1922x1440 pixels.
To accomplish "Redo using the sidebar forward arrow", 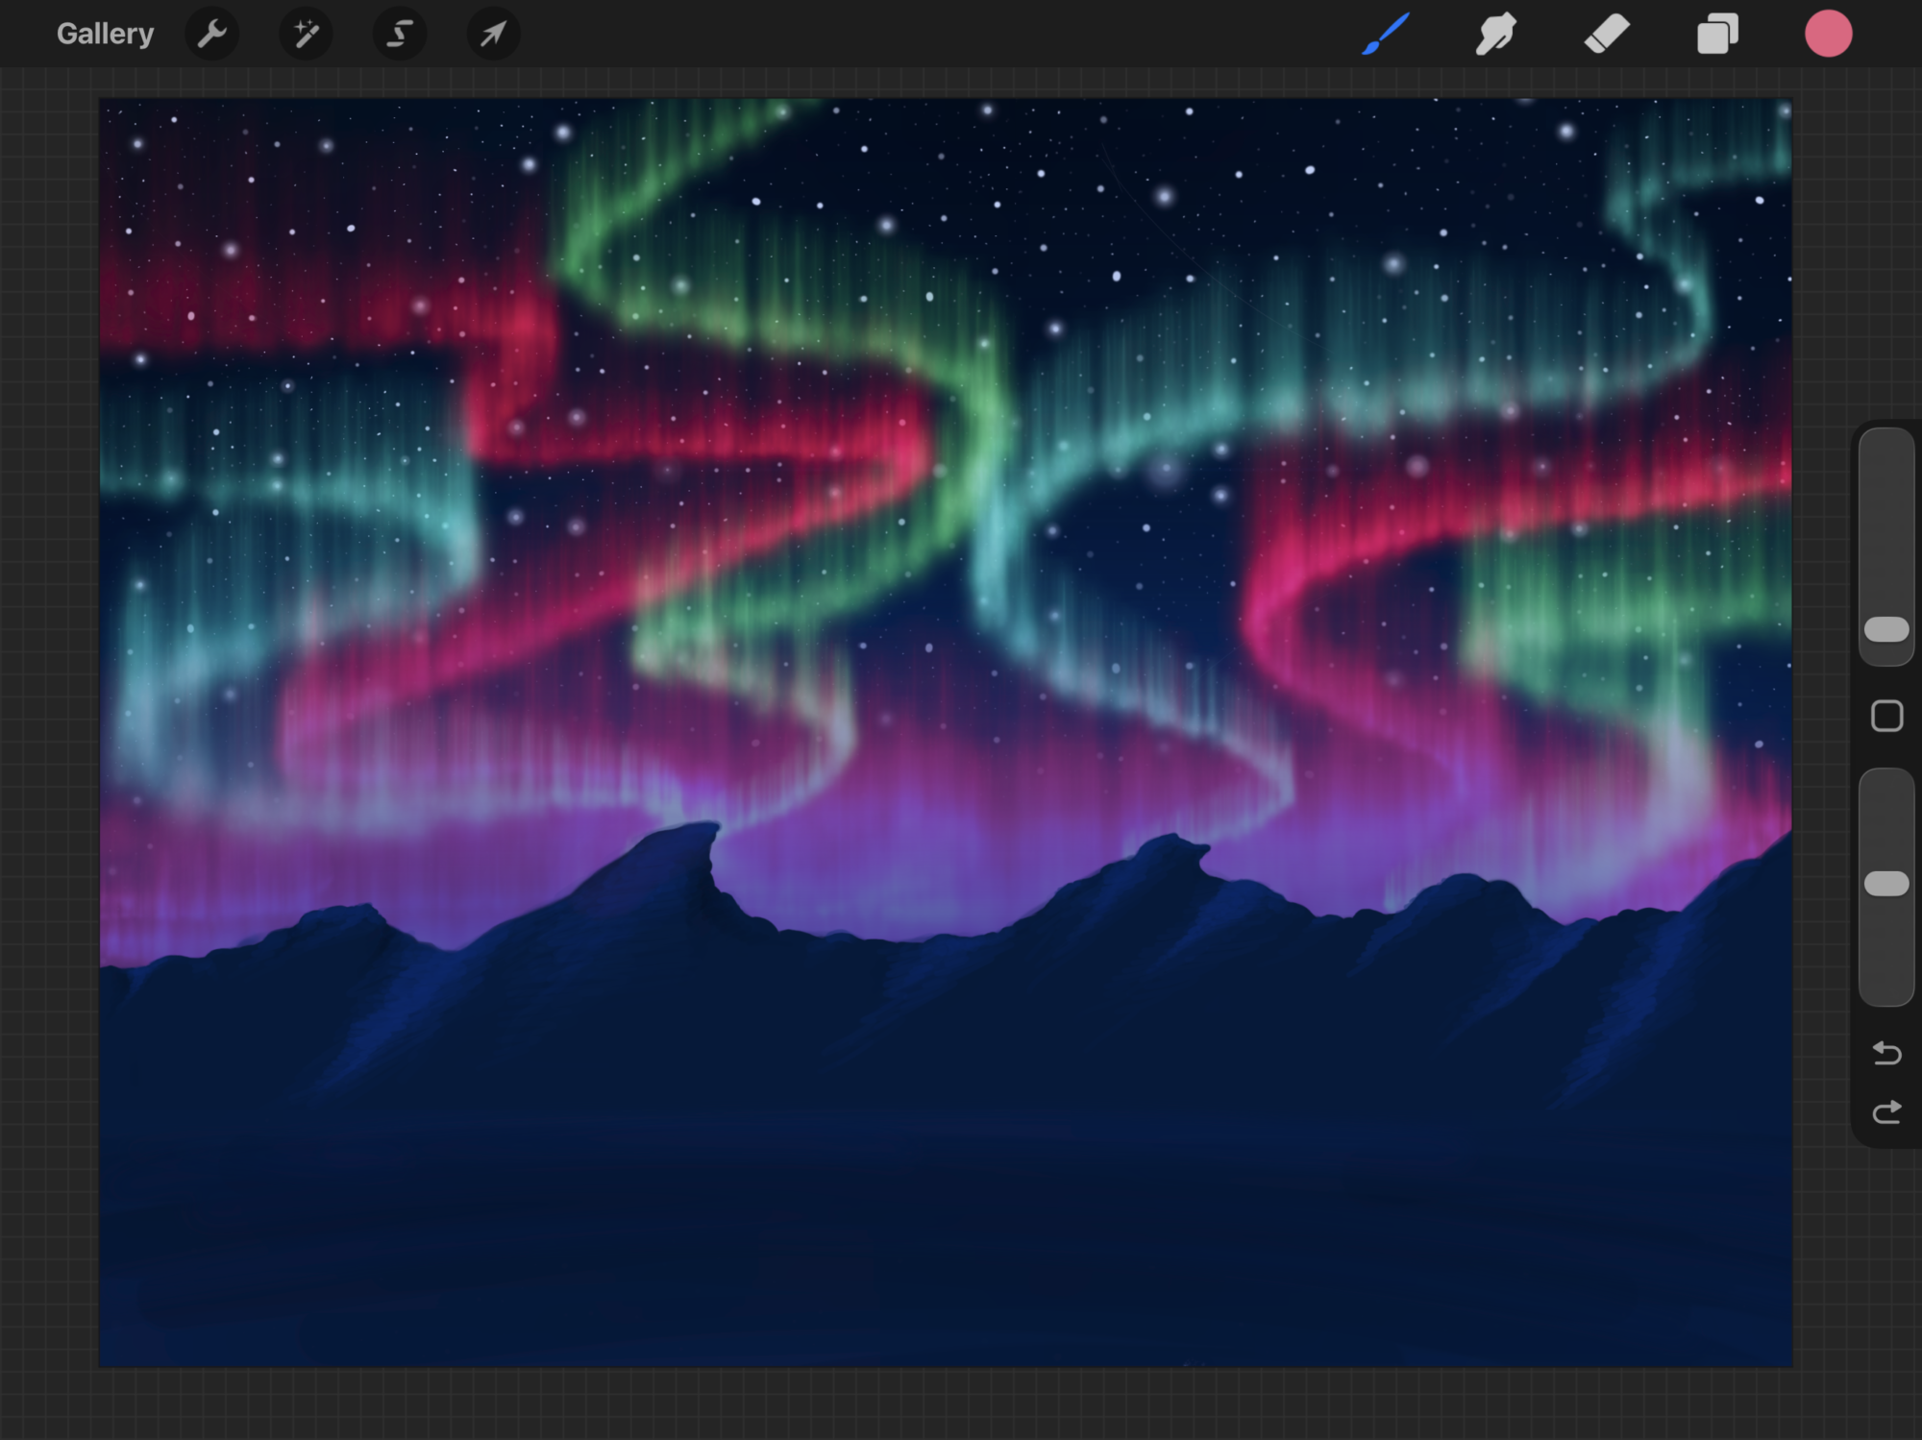I will pyautogui.click(x=1886, y=1112).
